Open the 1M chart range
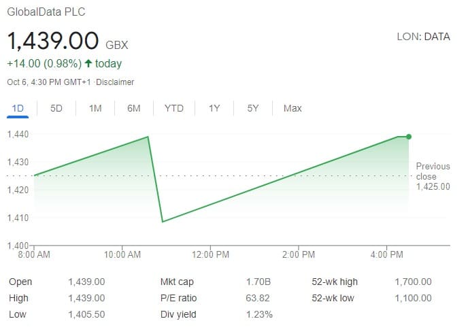The width and height of the screenshot is (468, 336). pos(95,108)
